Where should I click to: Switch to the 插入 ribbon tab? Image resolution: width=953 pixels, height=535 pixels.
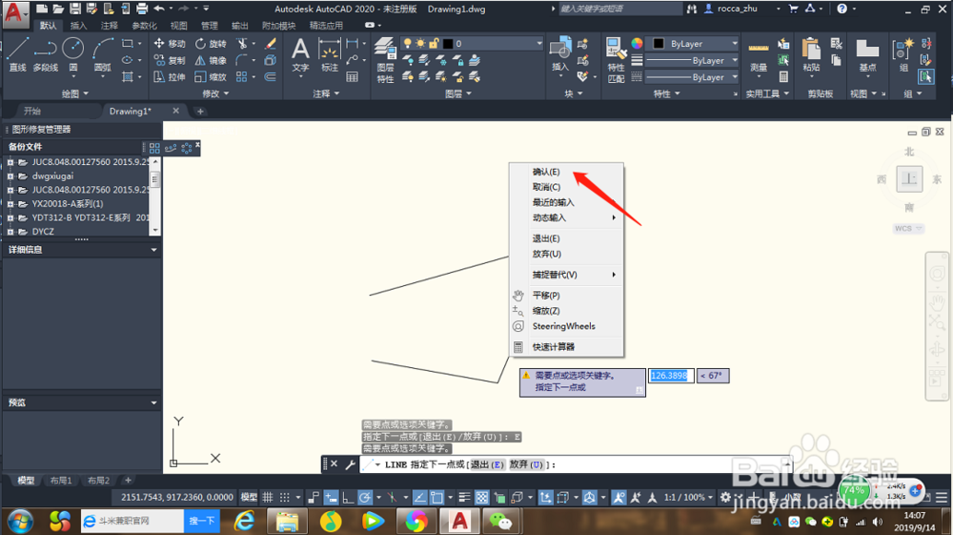[x=78, y=26]
